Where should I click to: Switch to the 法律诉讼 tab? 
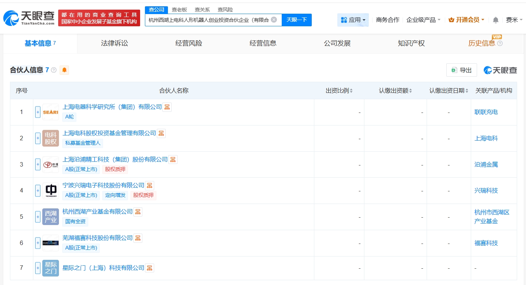coord(115,43)
